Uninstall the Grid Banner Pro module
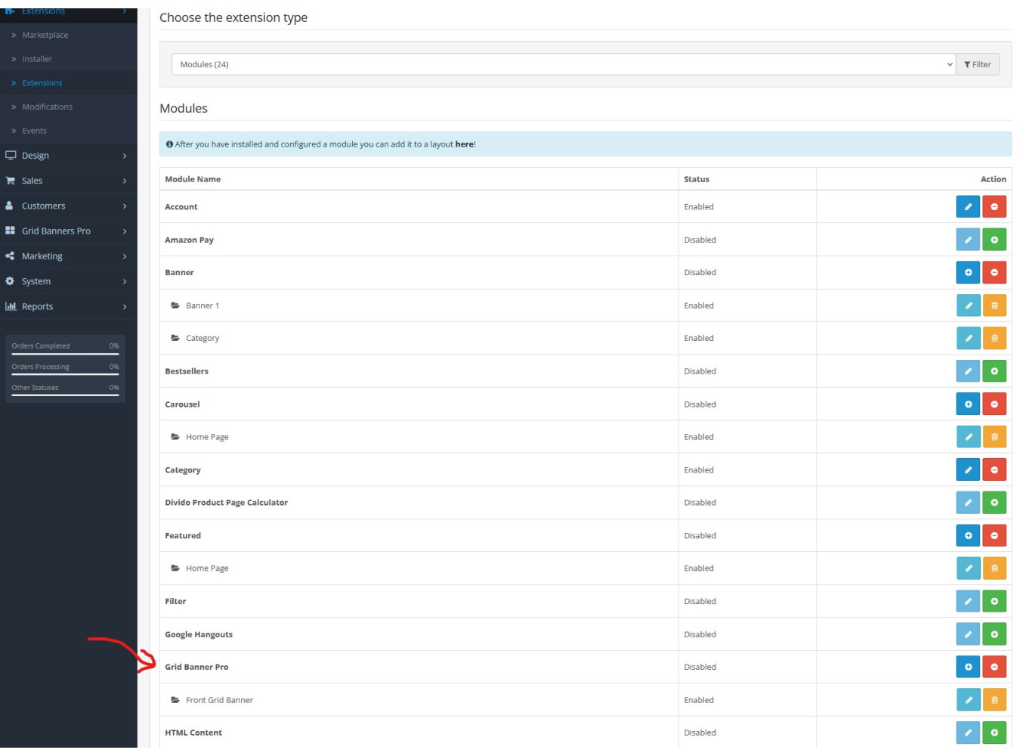1020x756 pixels. pos(994,667)
